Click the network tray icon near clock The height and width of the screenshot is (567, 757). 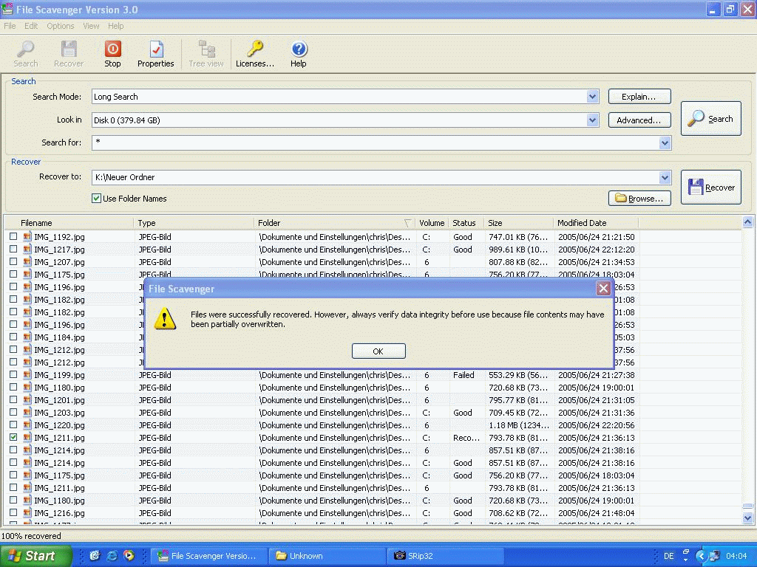(x=715, y=556)
